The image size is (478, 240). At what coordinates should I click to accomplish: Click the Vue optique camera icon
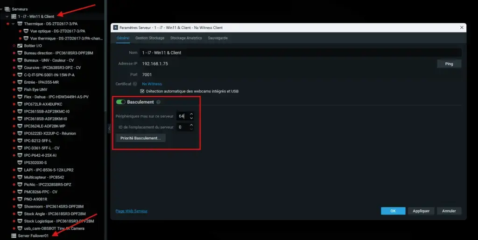click(26, 31)
